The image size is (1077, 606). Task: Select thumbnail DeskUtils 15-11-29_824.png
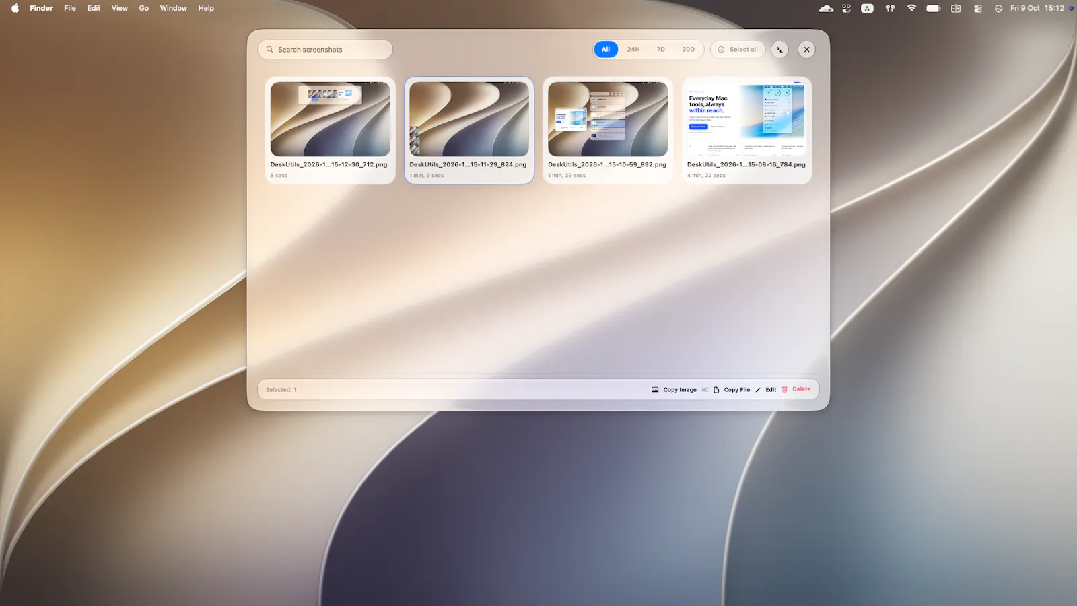click(x=469, y=119)
